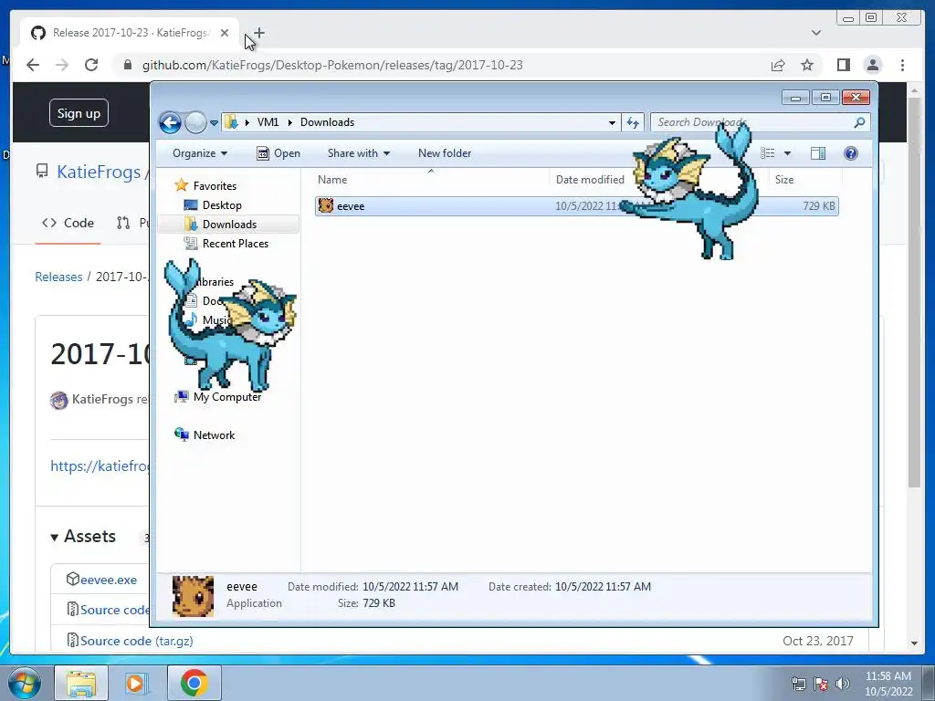Reload the GitHub page in Chrome
This screenshot has width=935, height=701.
(91, 65)
